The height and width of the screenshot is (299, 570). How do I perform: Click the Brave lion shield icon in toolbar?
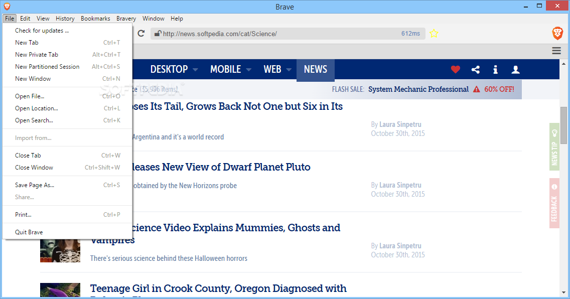tap(557, 34)
